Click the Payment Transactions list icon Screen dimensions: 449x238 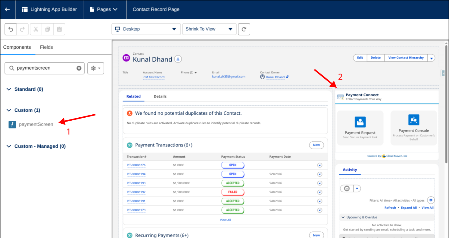[129, 145]
